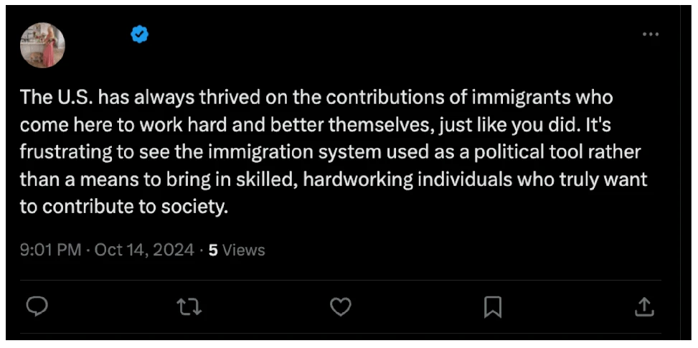Click the "Views" label text

click(x=243, y=250)
